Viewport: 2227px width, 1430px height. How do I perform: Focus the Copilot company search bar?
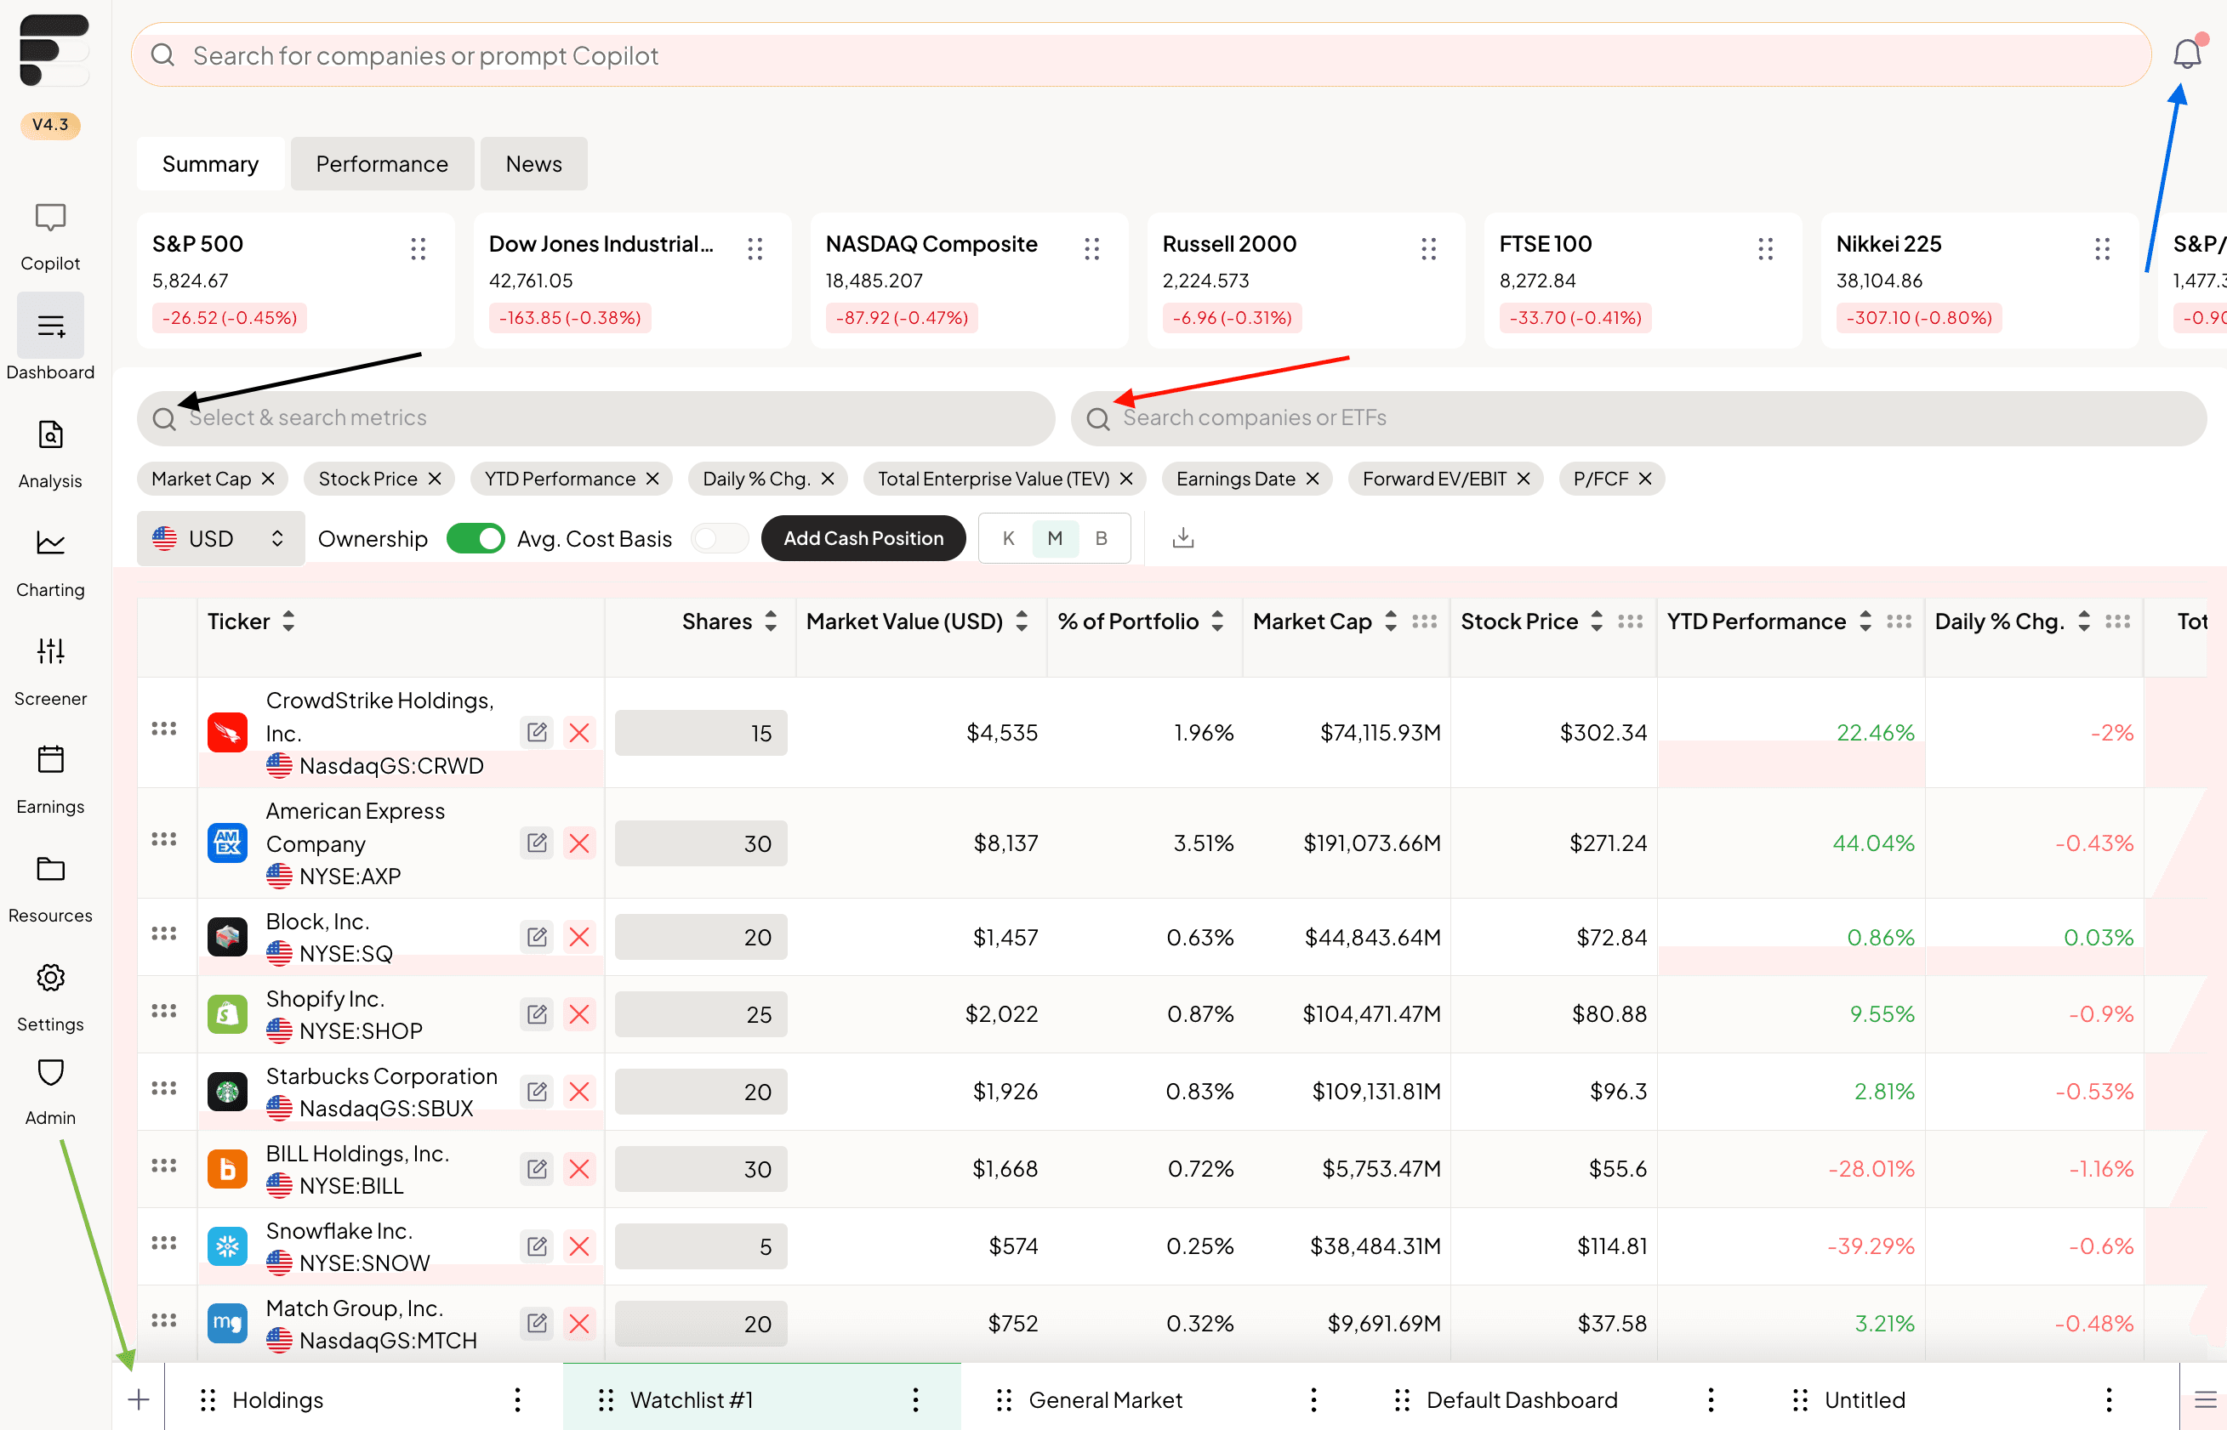[1141, 54]
